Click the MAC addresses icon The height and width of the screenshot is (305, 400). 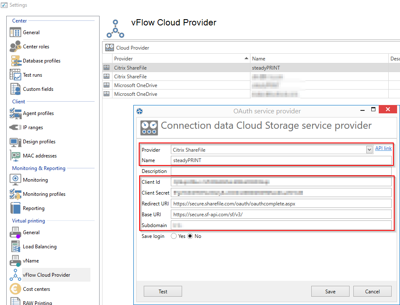click(x=15, y=155)
